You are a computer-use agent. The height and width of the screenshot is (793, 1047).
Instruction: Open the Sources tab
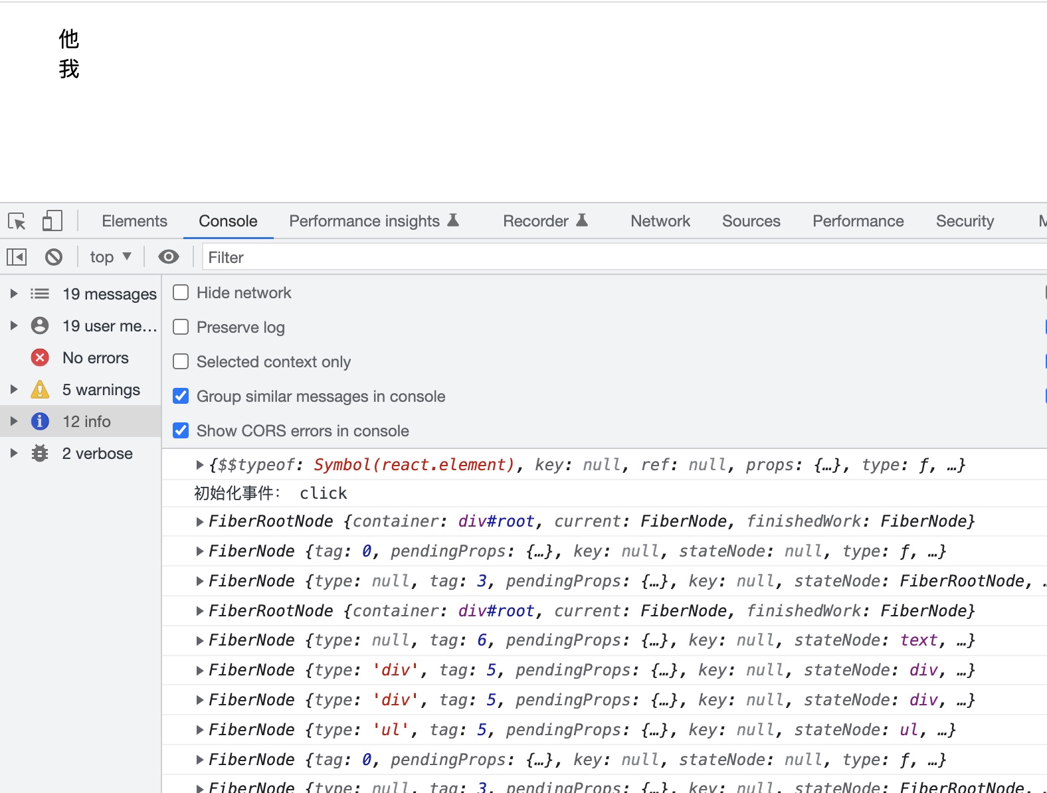[751, 221]
